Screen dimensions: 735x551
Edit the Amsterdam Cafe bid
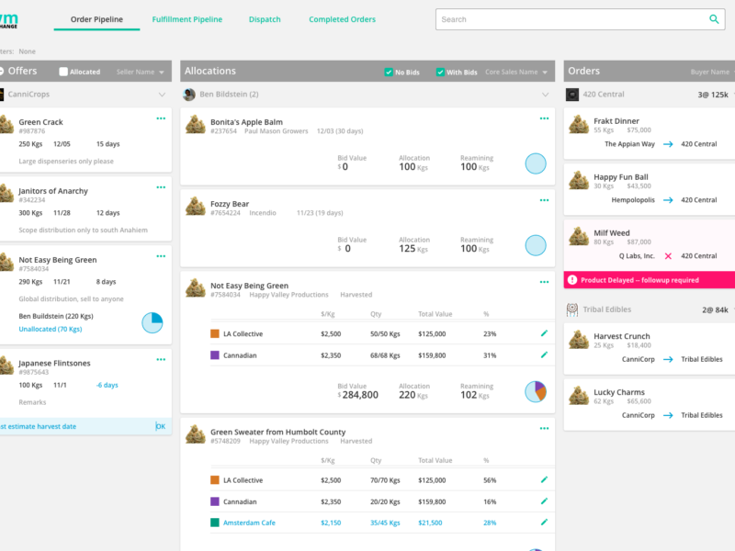(x=544, y=522)
